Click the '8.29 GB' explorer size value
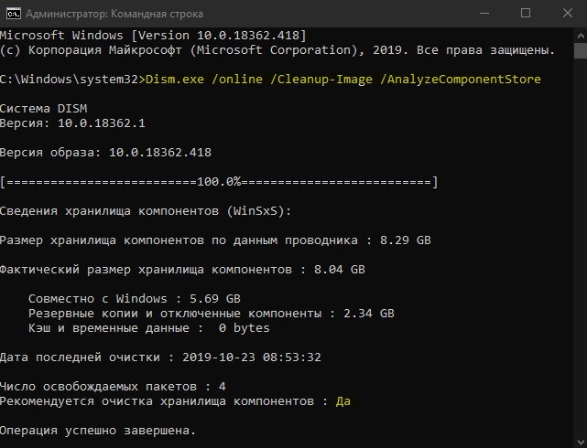Screen dimensions: 587x448 tap(406, 240)
